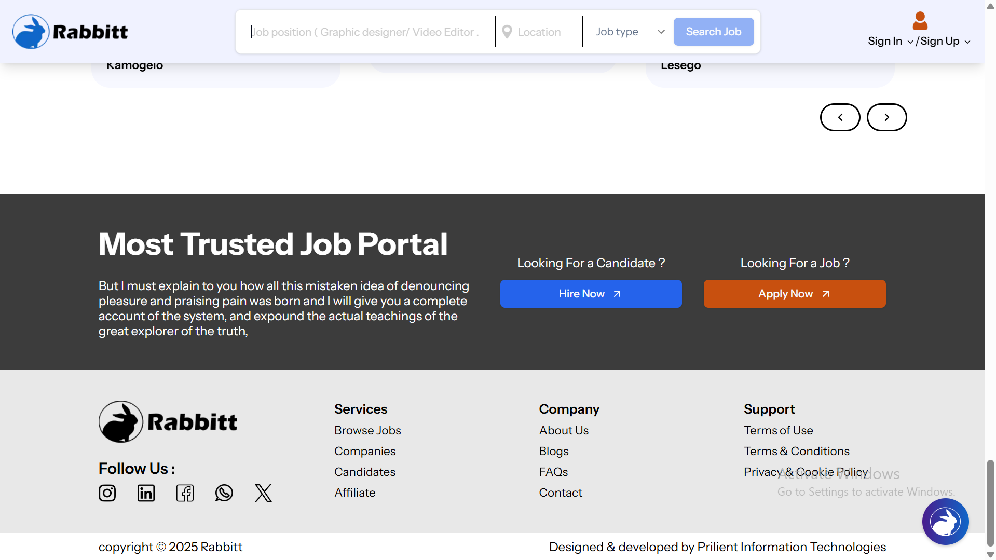Visit the Terms & Conditions page
Viewport: 996px width, 560px height.
pos(796,450)
